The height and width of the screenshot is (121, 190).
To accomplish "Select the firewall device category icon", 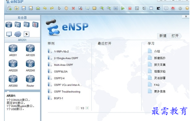I will click(35, 25).
